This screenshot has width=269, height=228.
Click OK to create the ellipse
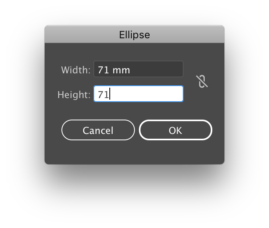point(176,130)
